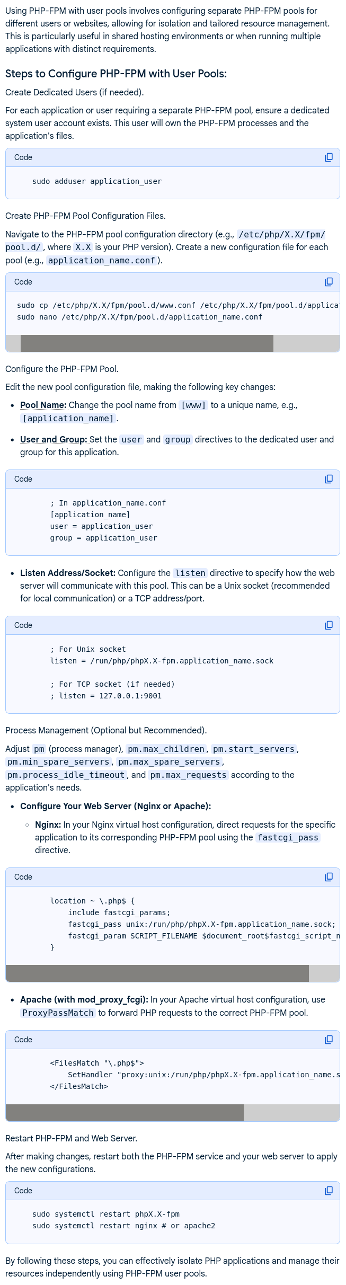Copy the listen socket configuration code

click(329, 625)
